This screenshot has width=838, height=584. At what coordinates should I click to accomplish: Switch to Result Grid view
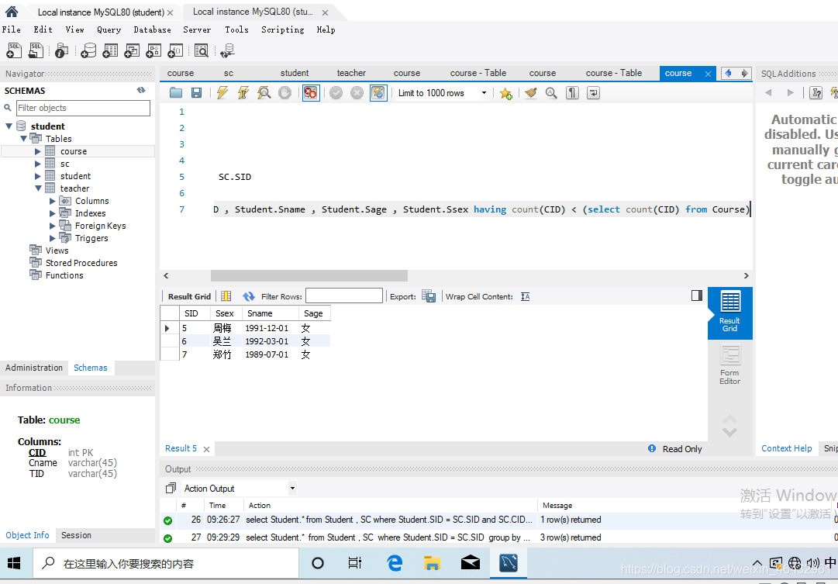coord(730,313)
